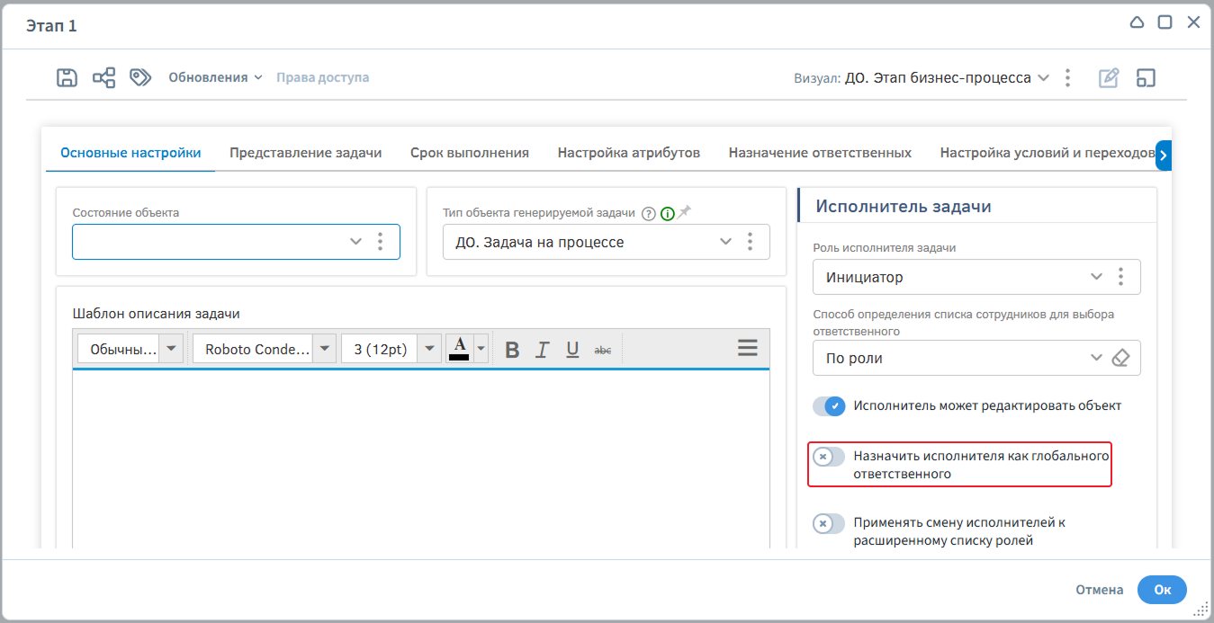The image size is (1214, 623).
Task: Enable 'Применять смену исполнителей' toggle
Action: pyautogui.click(x=829, y=523)
